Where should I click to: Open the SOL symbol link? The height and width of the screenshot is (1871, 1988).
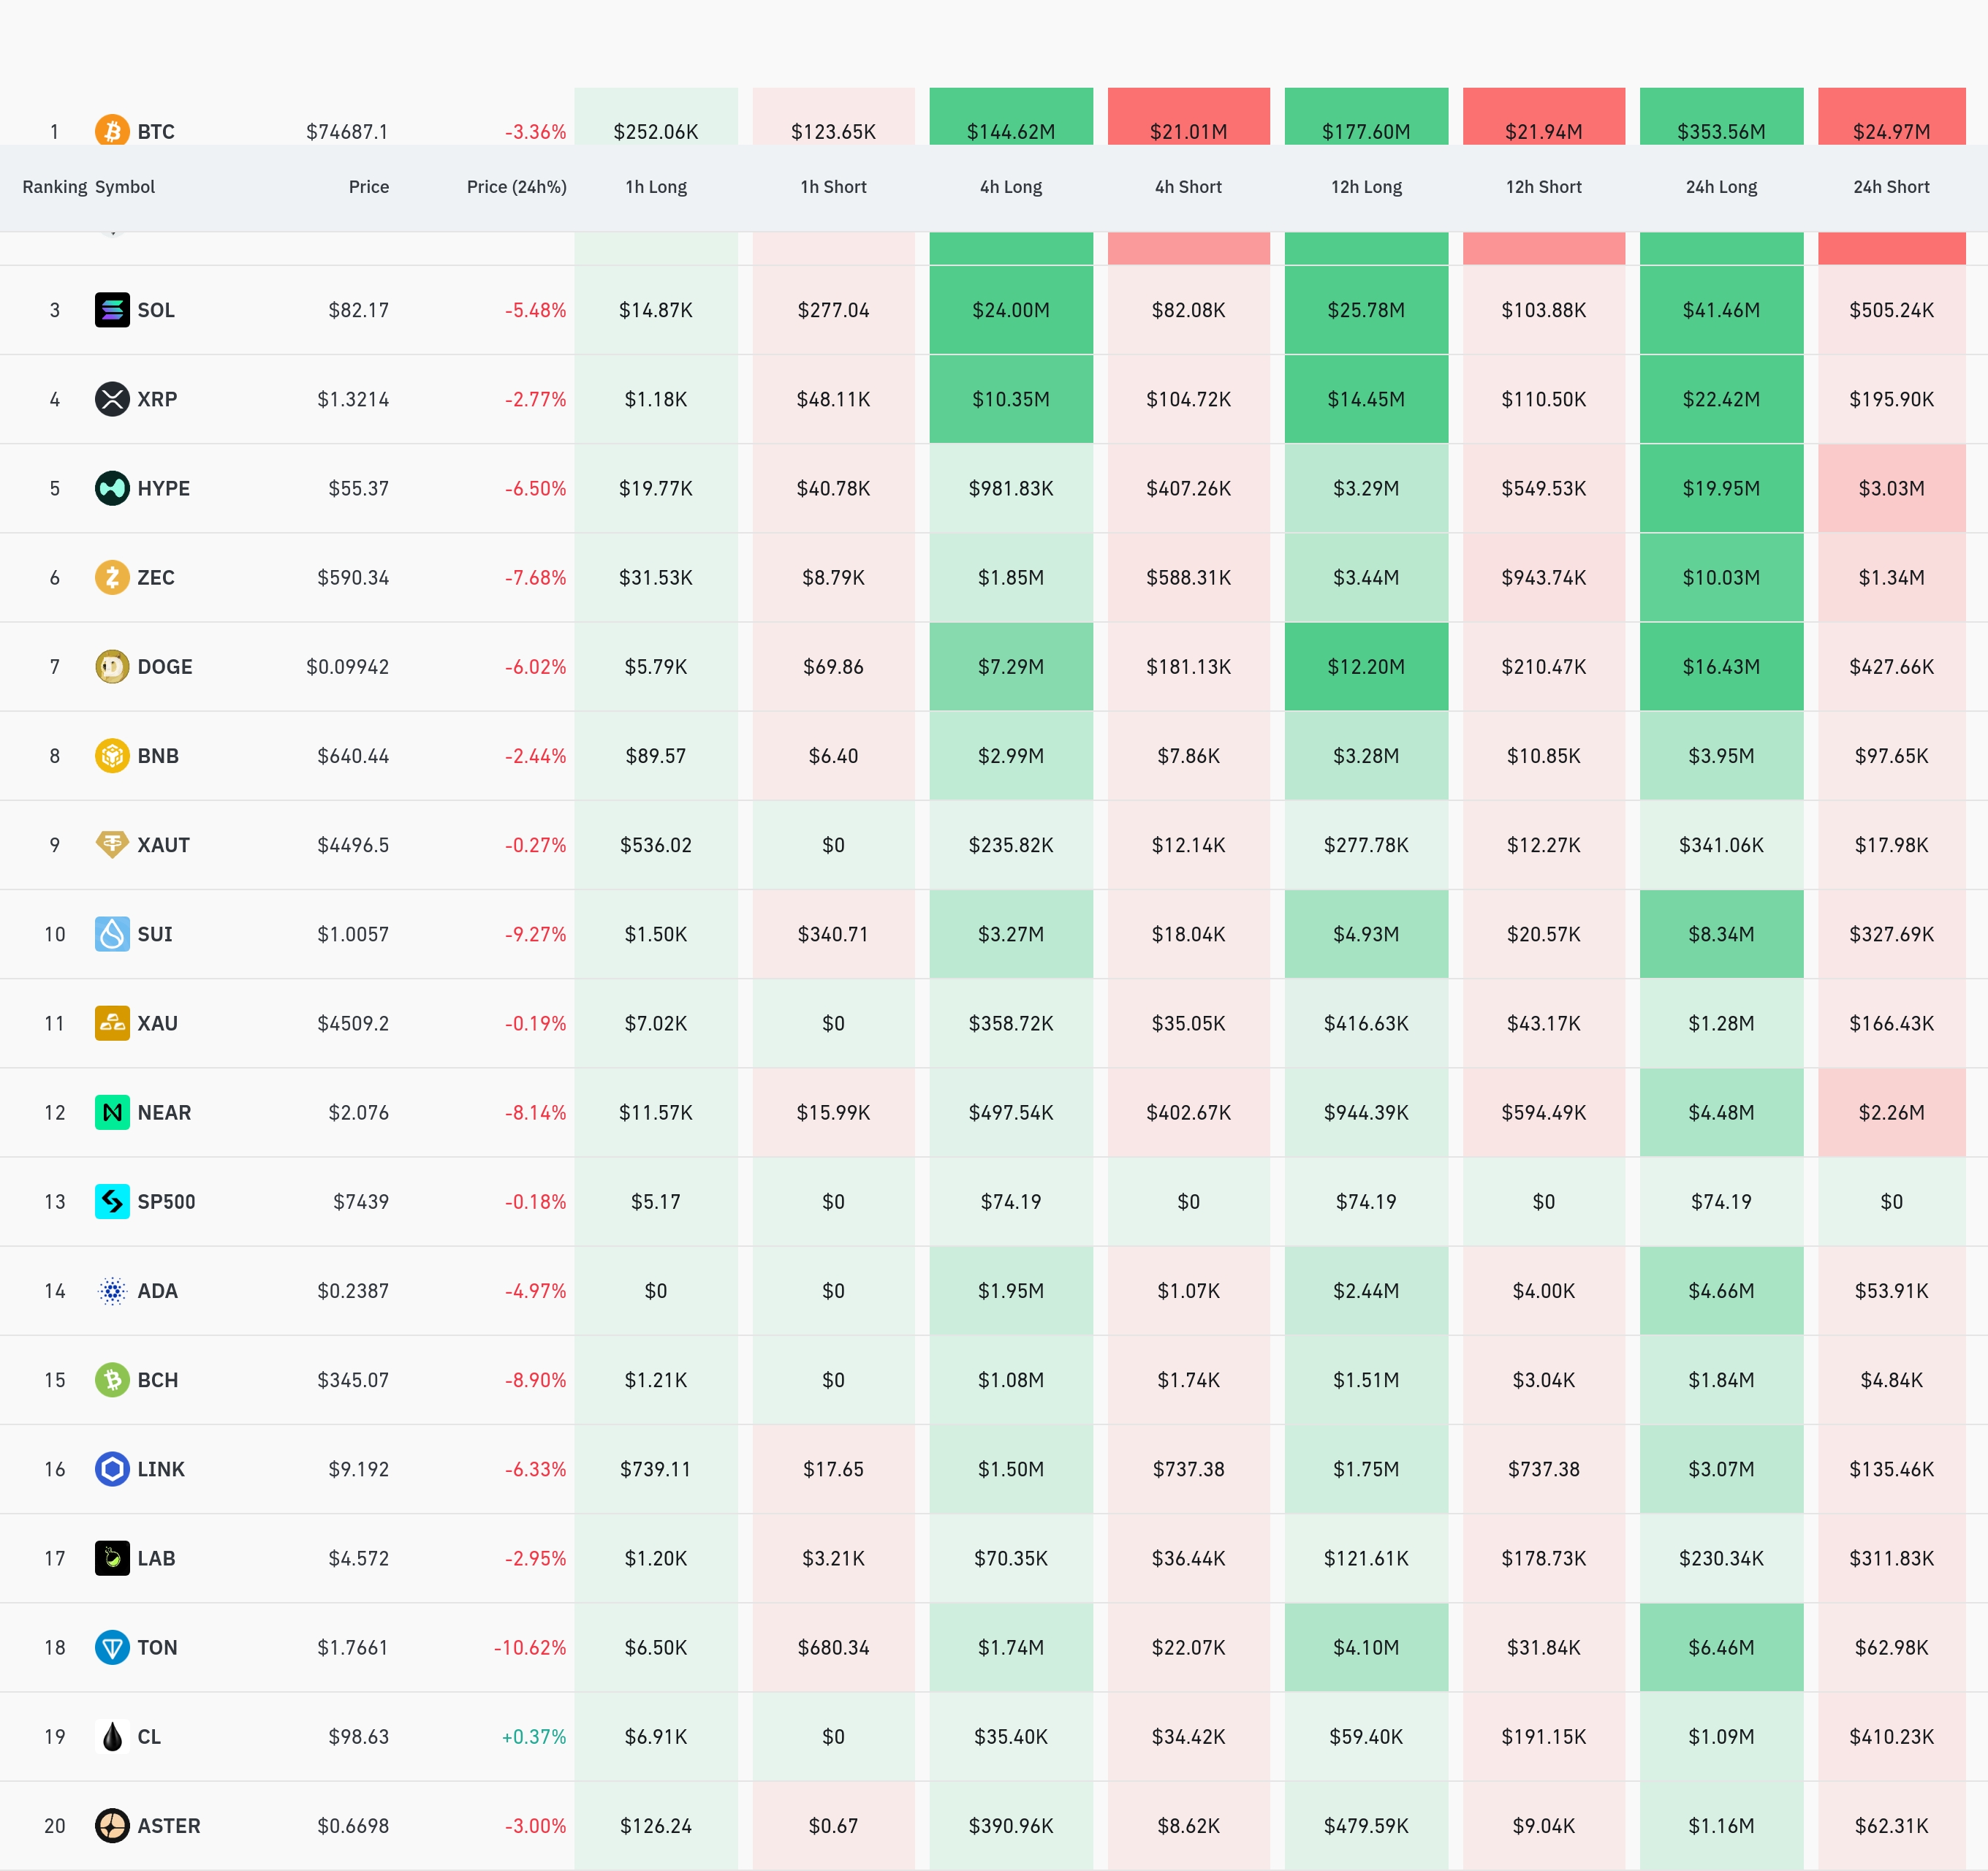click(156, 310)
